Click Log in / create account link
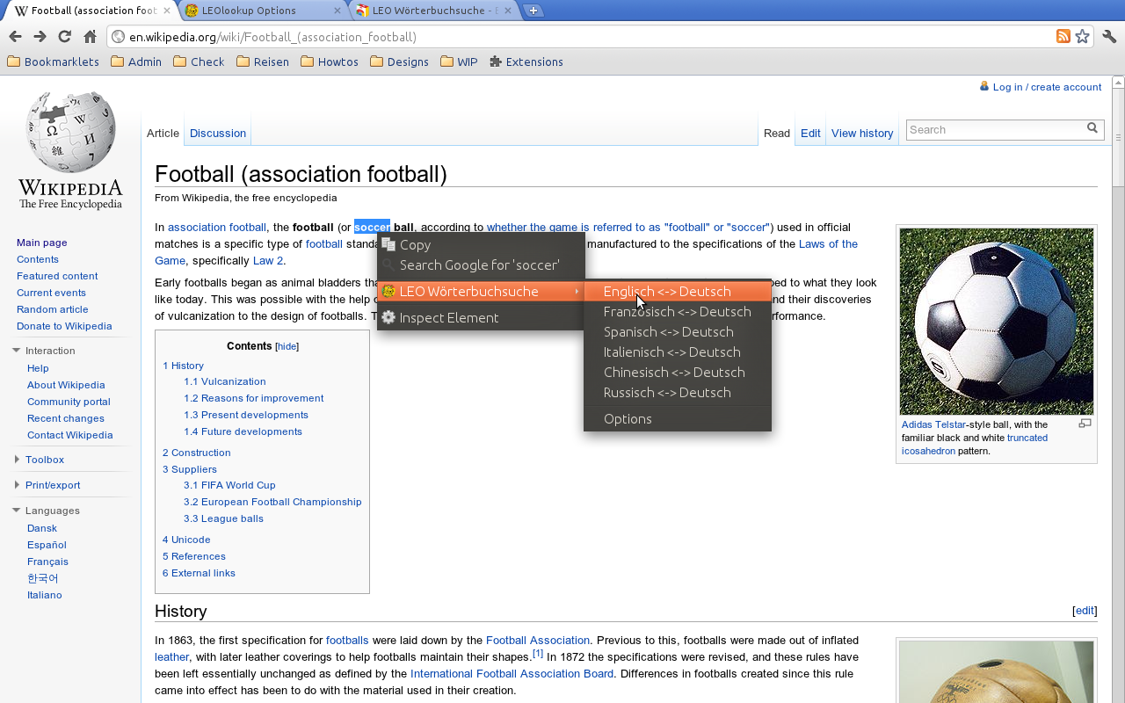This screenshot has width=1125, height=703. pyautogui.click(x=1046, y=87)
